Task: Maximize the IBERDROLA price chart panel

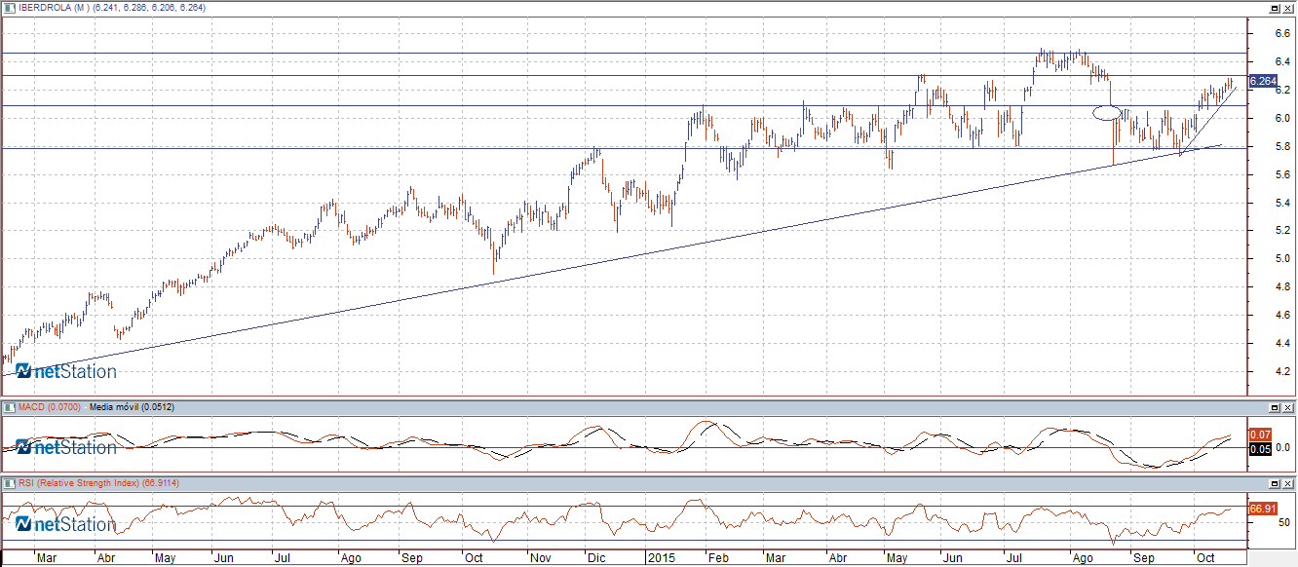Action: pos(1275,7)
